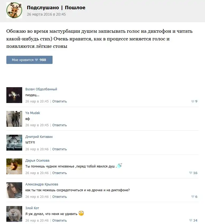Viewport: 205px width, 224px height.
Task: Open Дмитрий Китавин avatar image
Action: pos(14,143)
